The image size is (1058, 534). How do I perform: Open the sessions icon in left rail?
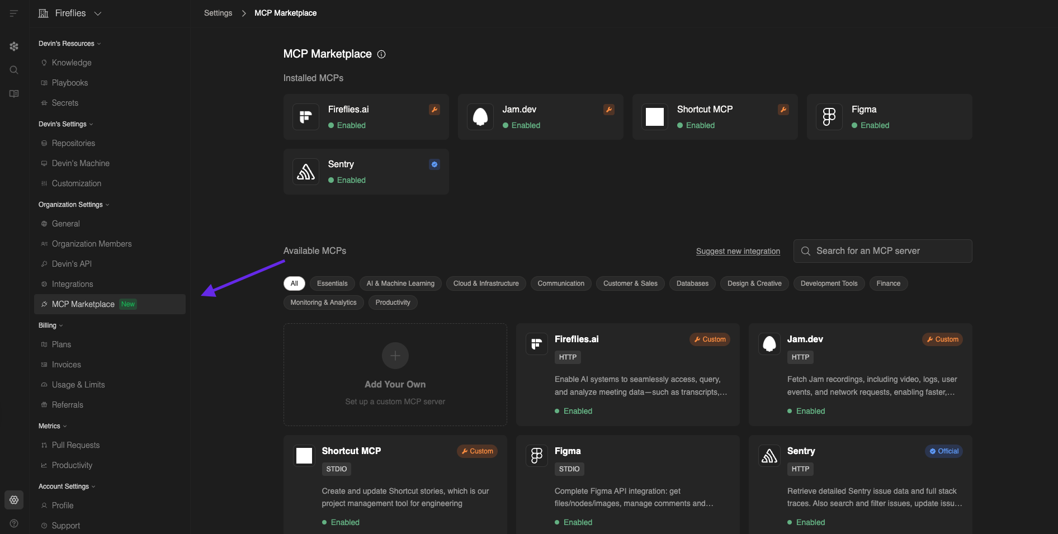[x=14, y=46]
